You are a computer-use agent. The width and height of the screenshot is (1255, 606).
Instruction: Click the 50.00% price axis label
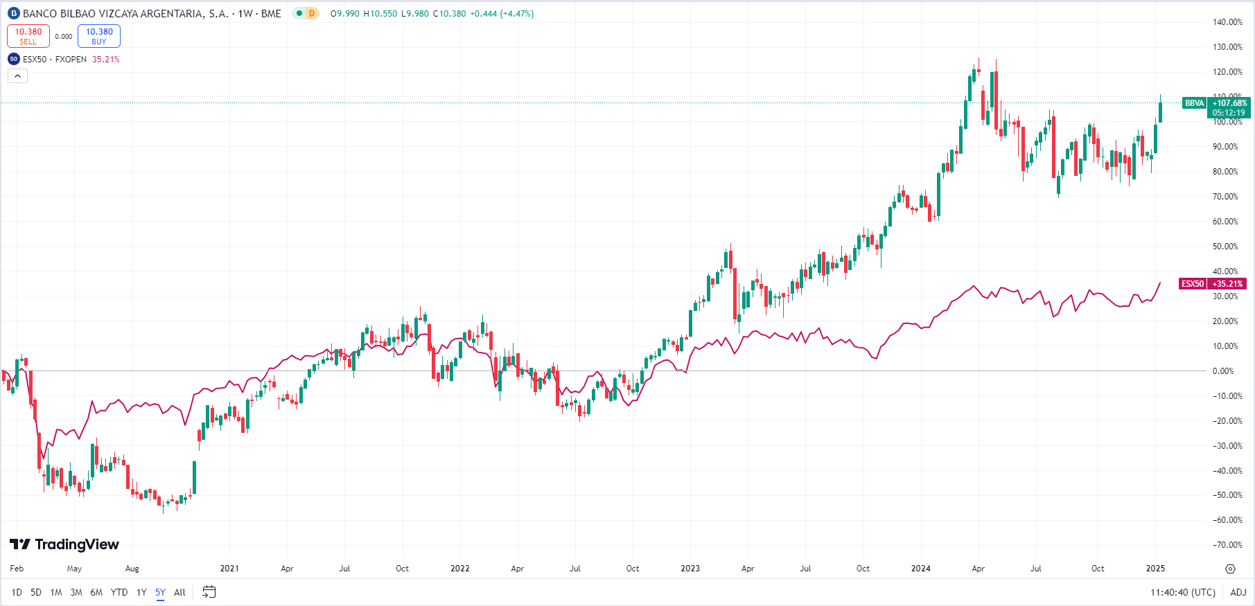1225,247
